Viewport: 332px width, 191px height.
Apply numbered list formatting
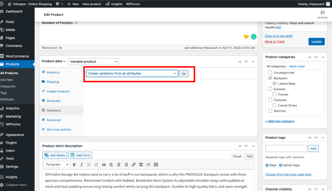tap(96, 164)
